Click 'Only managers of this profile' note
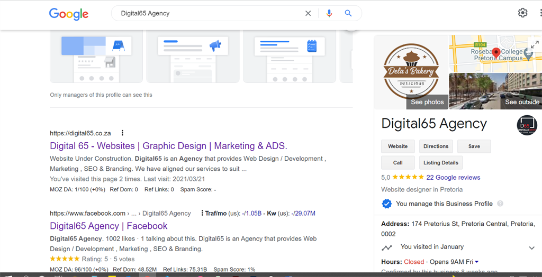Viewport: 542px width, 277px height. point(101,95)
